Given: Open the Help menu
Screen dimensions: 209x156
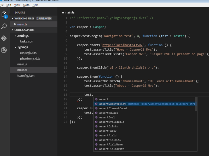Looking at the screenshot, I should (35, 5).
